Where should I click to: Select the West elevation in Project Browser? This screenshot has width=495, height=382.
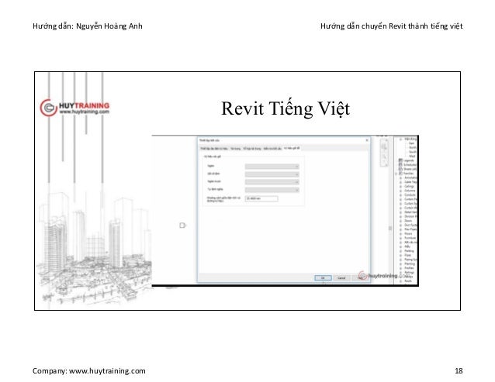(x=412, y=156)
